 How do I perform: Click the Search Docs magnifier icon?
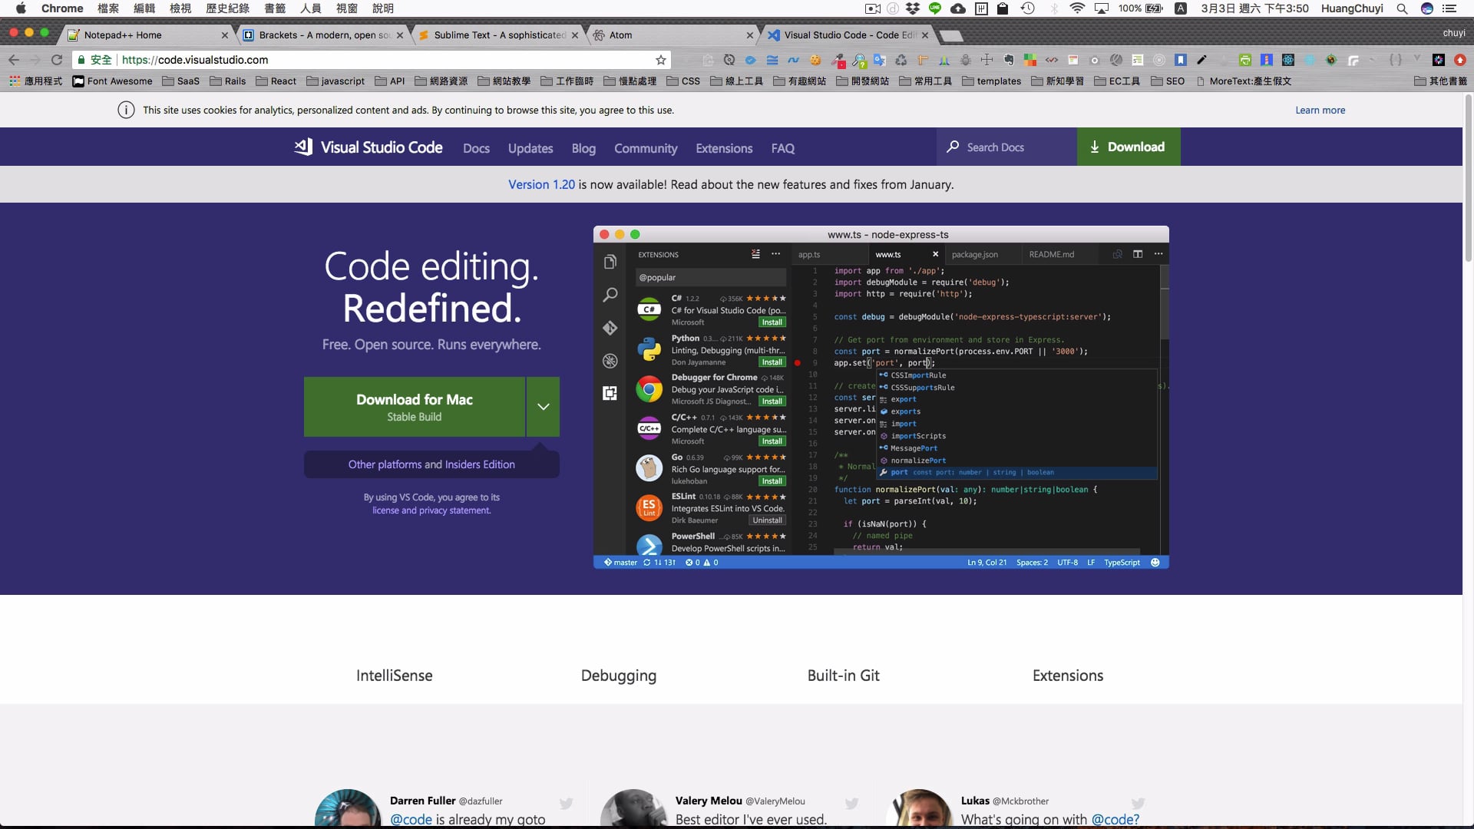(953, 147)
